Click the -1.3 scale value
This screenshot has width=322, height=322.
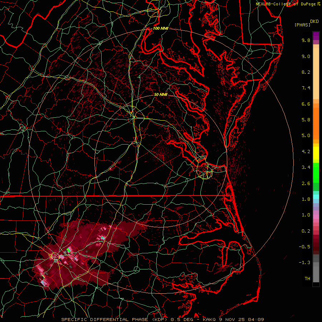[x=304, y=263]
